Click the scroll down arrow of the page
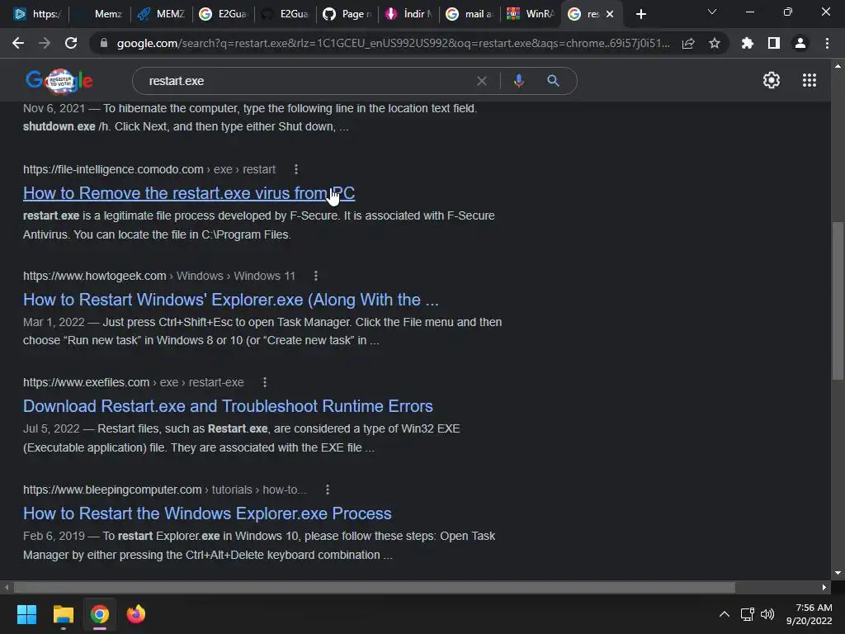Image resolution: width=845 pixels, height=634 pixels. (838, 573)
